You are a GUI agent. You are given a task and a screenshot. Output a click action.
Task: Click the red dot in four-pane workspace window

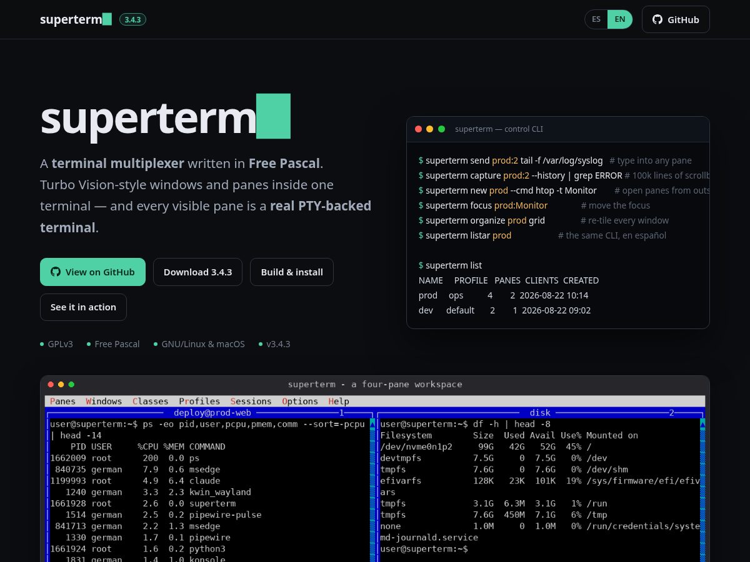(x=50, y=384)
